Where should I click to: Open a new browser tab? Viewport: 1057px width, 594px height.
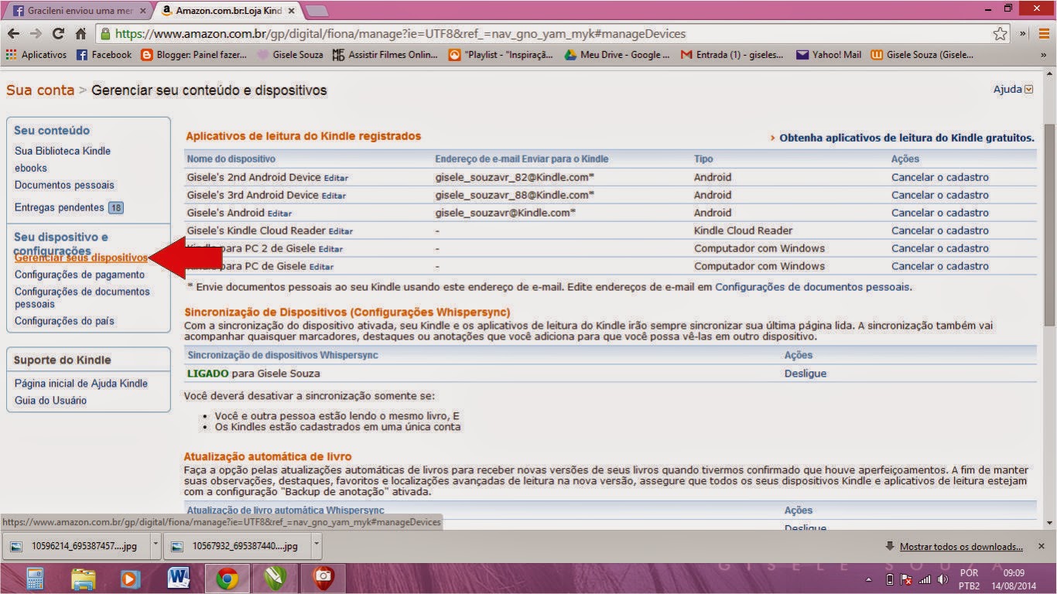317,11
